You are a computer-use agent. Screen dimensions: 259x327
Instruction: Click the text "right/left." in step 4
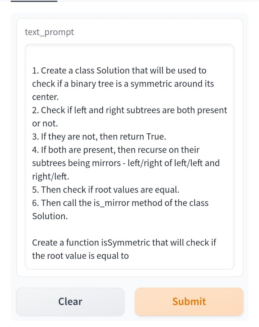(50, 176)
